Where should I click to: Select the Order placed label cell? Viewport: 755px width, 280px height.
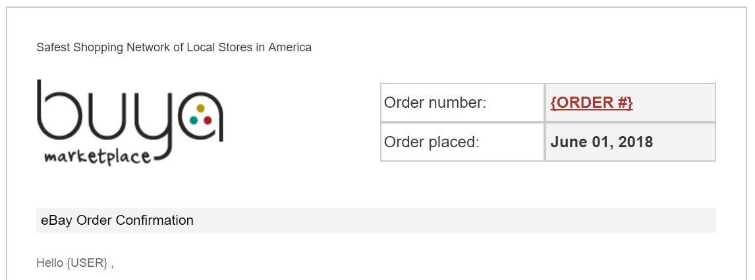462,142
